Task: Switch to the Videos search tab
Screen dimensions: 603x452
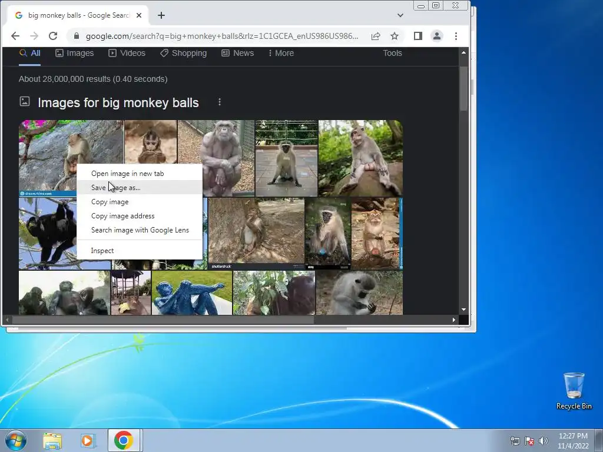Action: [x=127, y=53]
